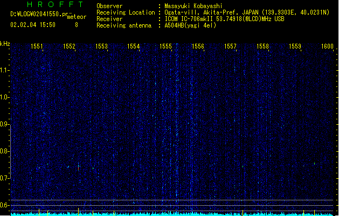Image resolution: width=339 pixels, height=216 pixels.
Task: Click the 'Receiving Location' label
Action: [x=126, y=12]
